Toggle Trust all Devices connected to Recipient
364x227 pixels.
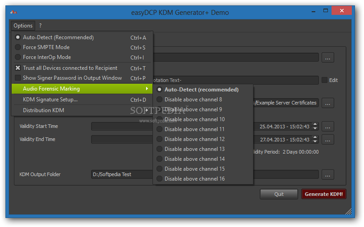click(x=82, y=68)
